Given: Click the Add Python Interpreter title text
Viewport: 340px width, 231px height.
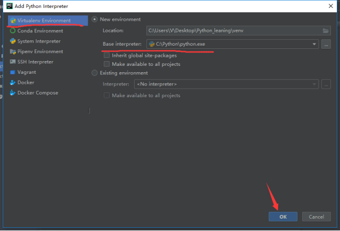Looking at the screenshot, I should coord(41,6).
